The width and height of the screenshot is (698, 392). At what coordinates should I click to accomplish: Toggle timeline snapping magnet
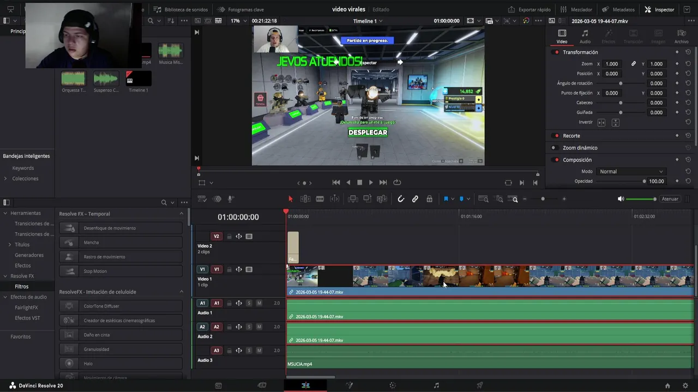pyautogui.click(x=401, y=199)
